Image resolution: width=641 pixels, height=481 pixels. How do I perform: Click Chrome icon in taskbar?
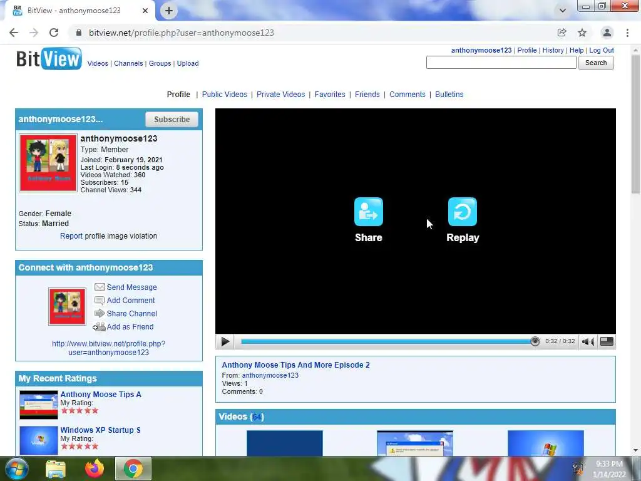coord(133,468)
